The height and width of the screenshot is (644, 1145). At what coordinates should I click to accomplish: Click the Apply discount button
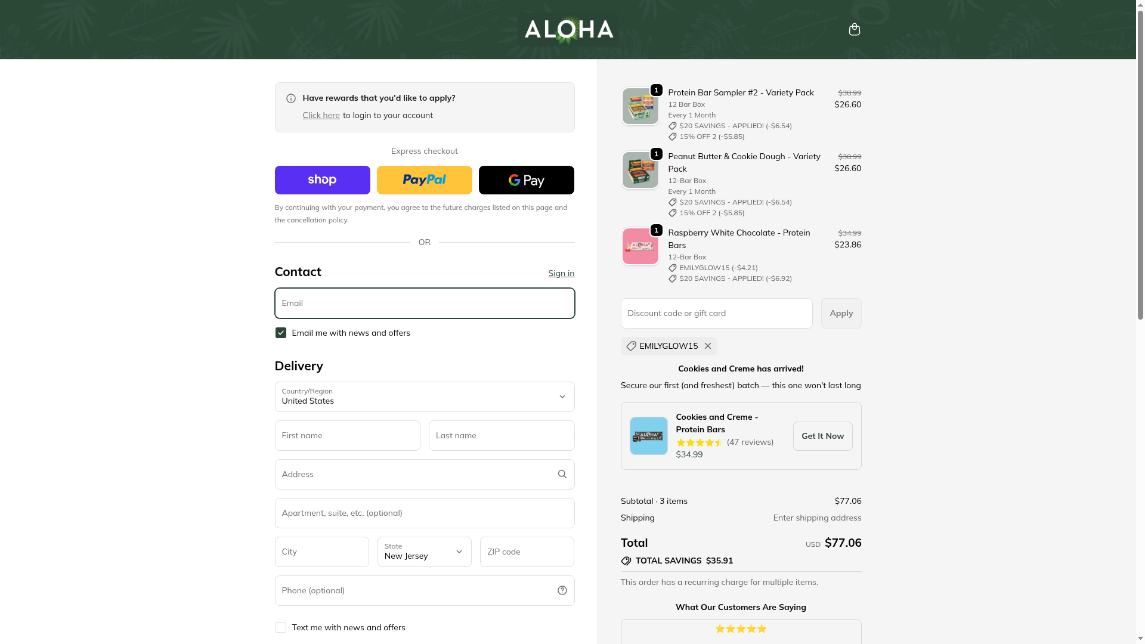click(x=841, y=313)
